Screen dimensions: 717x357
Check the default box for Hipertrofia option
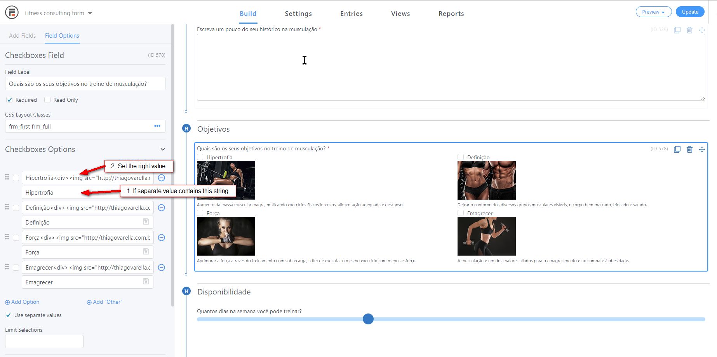point(16,178)
